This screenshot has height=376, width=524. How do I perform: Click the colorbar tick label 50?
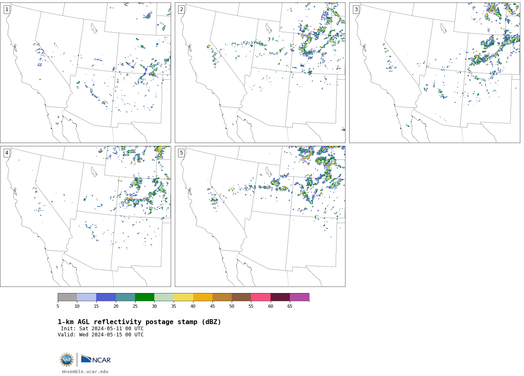click(x=232, y=306)
